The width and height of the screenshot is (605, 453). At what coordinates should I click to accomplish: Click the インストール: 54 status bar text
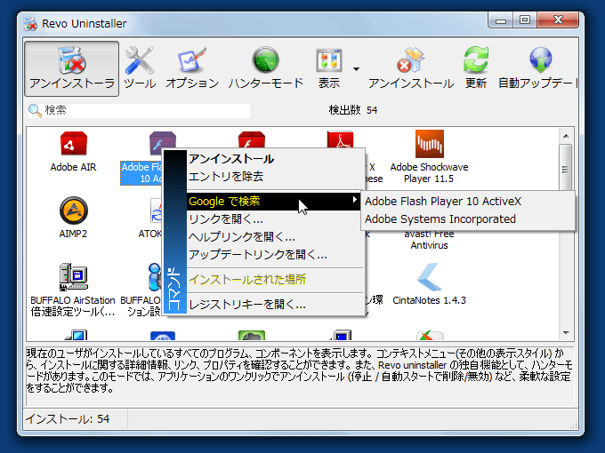click(x=68, y=418)
